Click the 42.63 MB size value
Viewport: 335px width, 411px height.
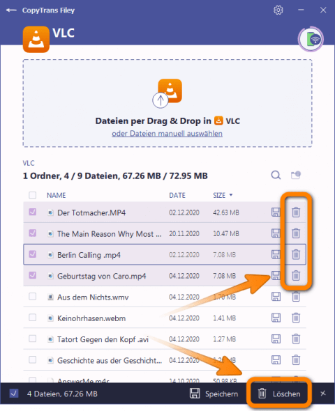(226, 212)
